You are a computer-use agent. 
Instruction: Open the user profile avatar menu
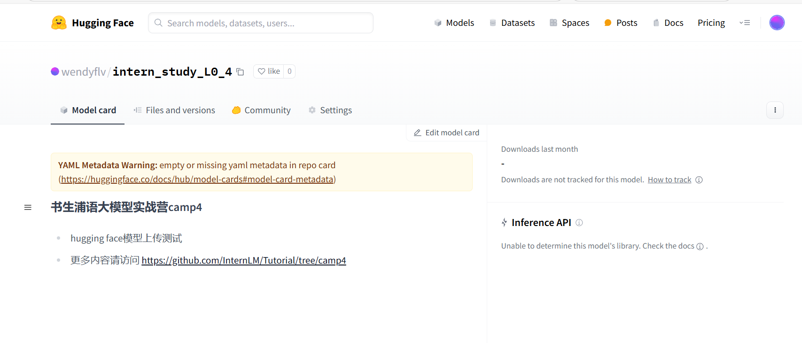(x=777, y=23)
